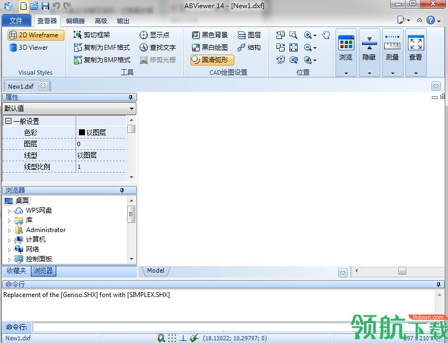This screenshot has width=448, height=343.
Task: Toggle 2D Wireframe visual style
Action: point(36,35)
